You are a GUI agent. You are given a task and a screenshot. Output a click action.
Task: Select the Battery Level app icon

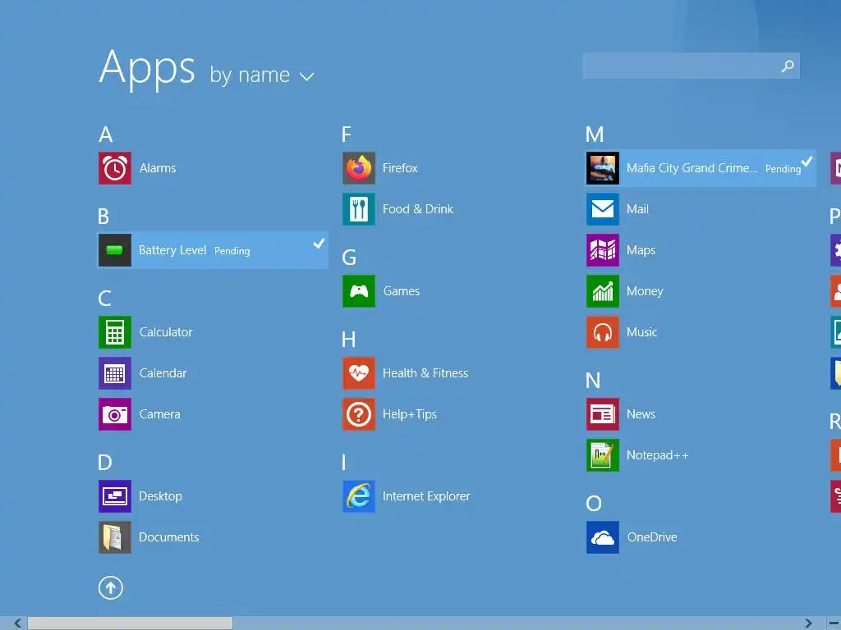pos(115,250)
